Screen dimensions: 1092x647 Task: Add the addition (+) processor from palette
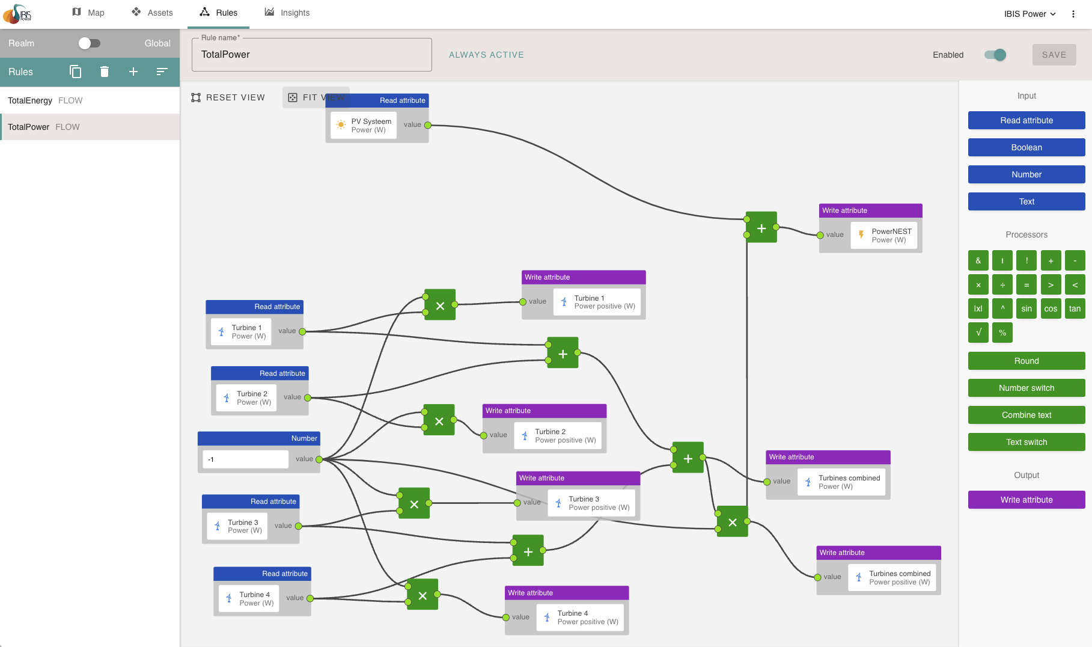(x=1051, y=260)
